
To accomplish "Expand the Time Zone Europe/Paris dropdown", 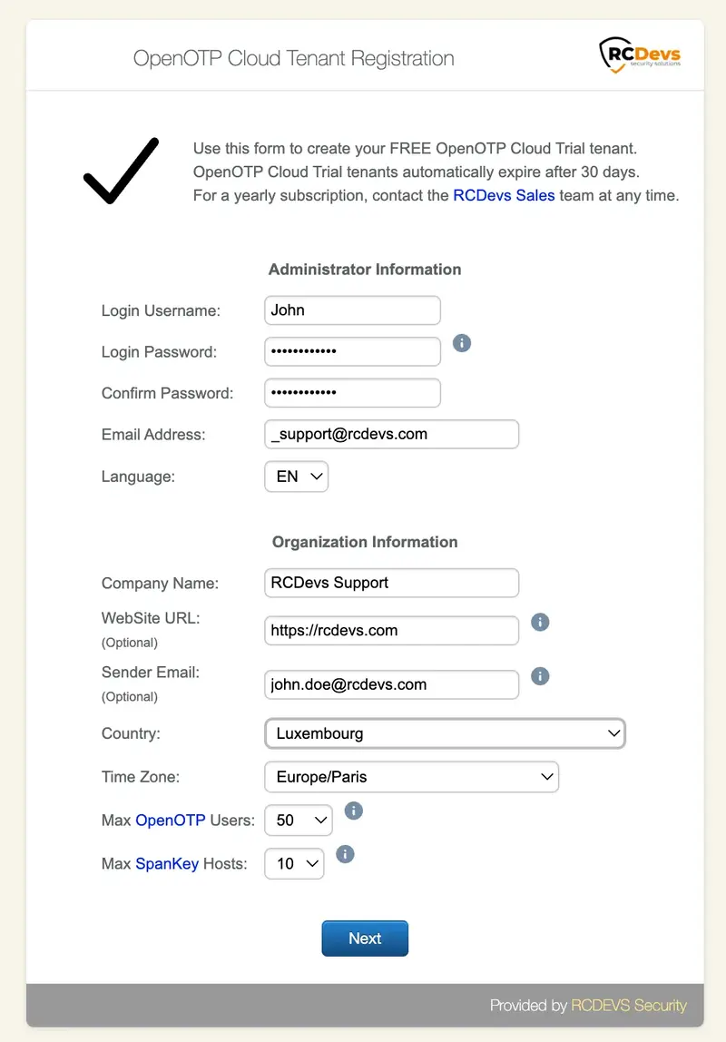I will (412, 777).
